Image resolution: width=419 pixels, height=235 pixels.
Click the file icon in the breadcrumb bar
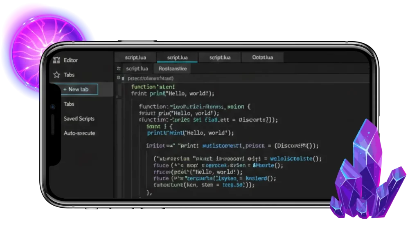118,77
